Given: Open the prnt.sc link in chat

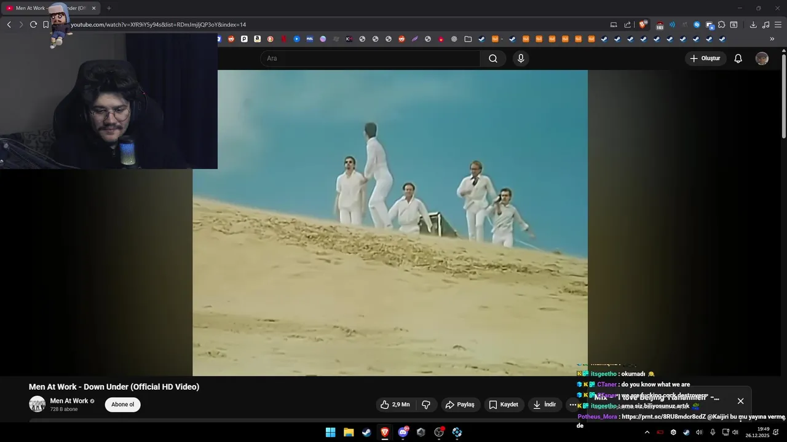Looking at the screenshot, I should pyautogui.click(x=663, y=417).
